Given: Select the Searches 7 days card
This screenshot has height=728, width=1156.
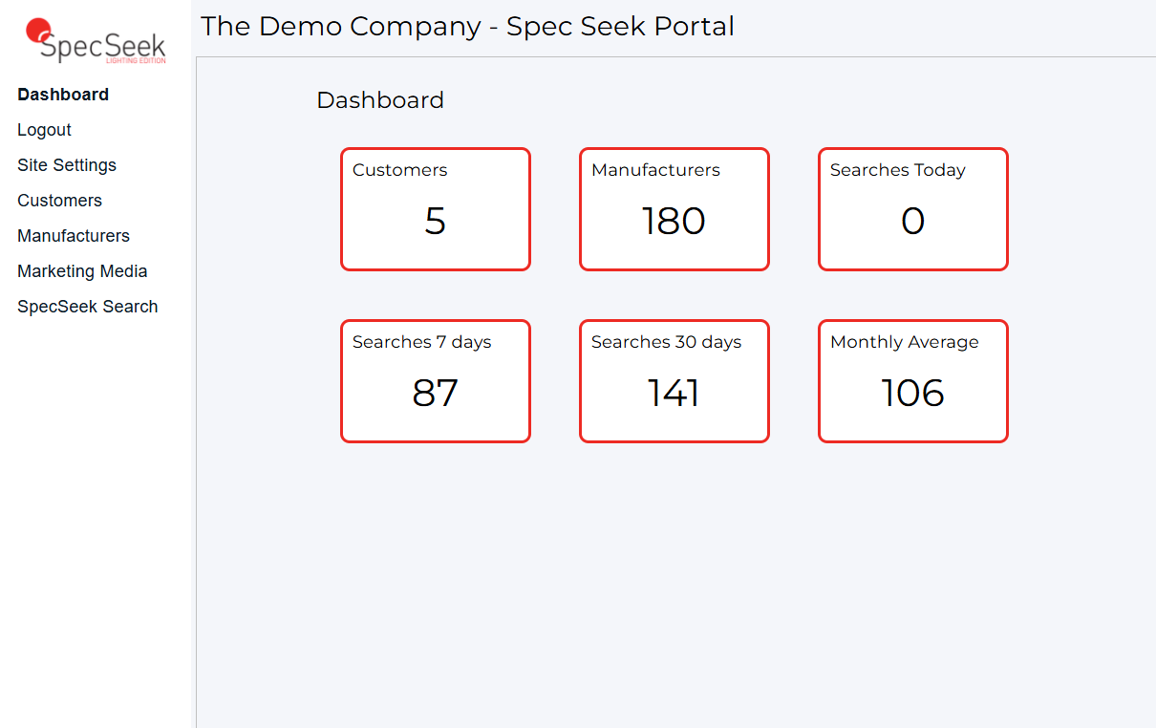Looking at the screenshot, I should coord(436,381).
